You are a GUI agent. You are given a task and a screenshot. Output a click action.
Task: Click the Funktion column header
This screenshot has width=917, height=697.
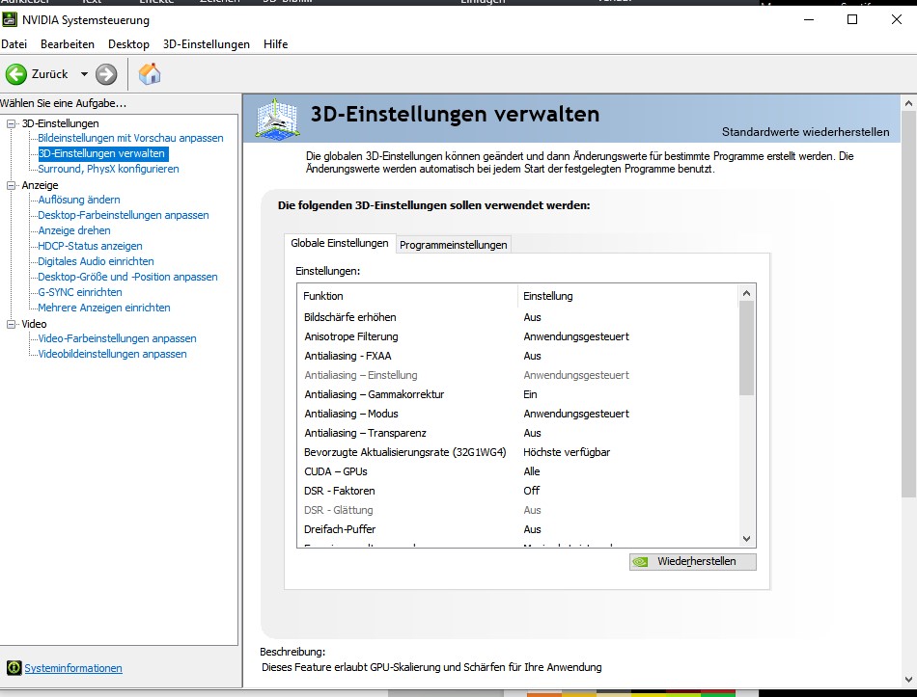coord(407,296)
